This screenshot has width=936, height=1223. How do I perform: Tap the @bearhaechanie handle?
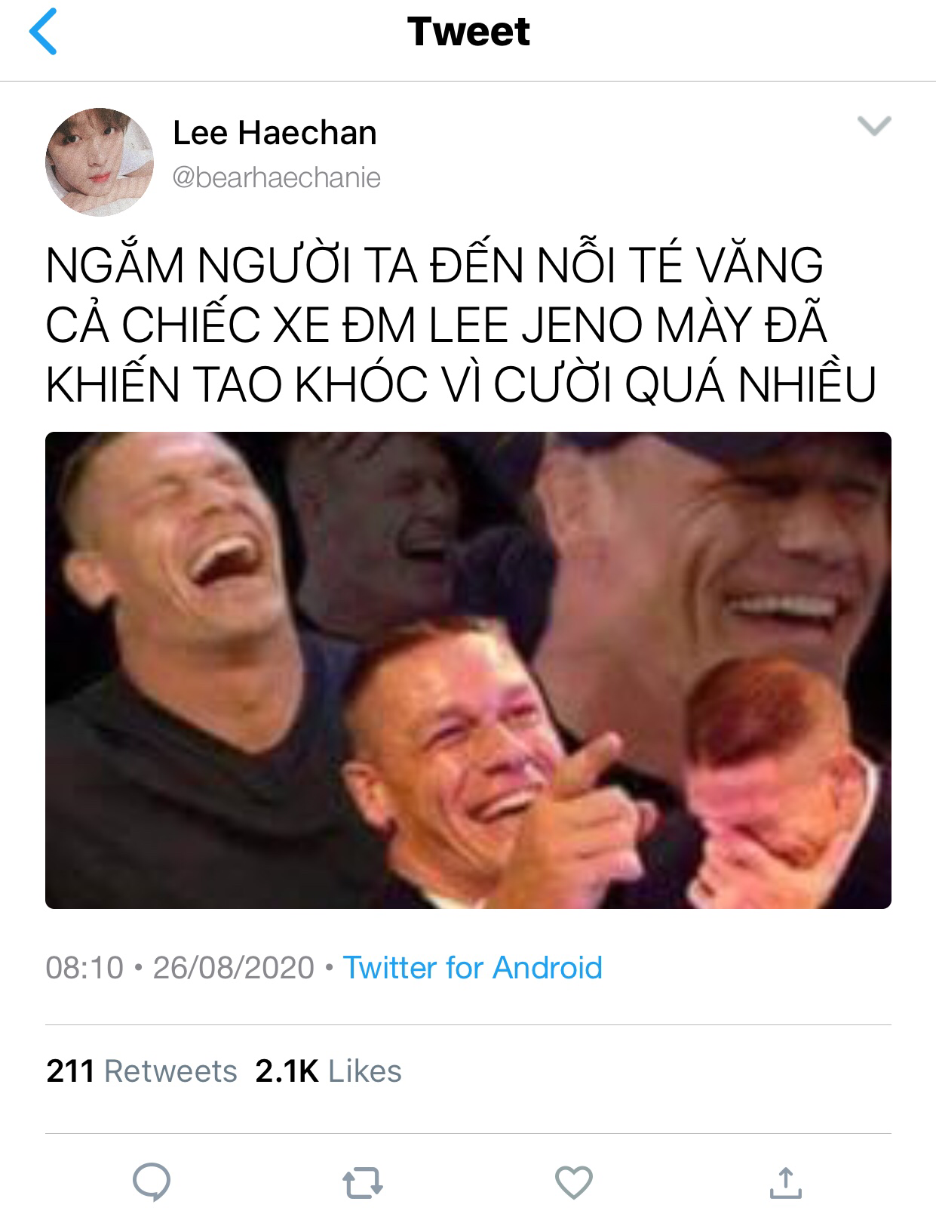[x=277, y=177]
